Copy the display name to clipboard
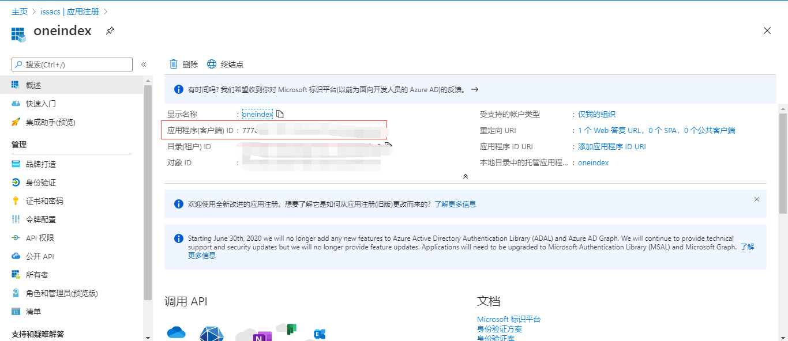Image resolution: width=788 pixels, height=341 pixels. (x=280, y=114)
